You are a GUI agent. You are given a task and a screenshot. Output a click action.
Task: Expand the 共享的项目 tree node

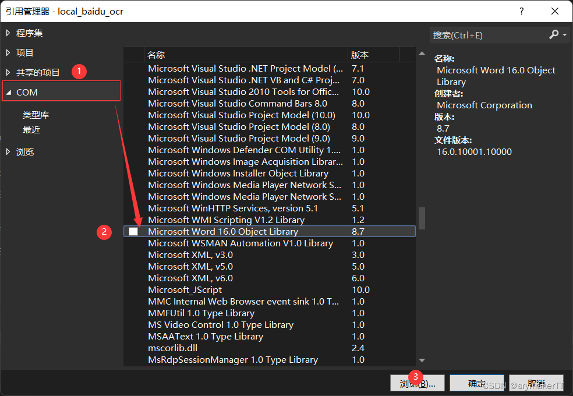(8, 72)
